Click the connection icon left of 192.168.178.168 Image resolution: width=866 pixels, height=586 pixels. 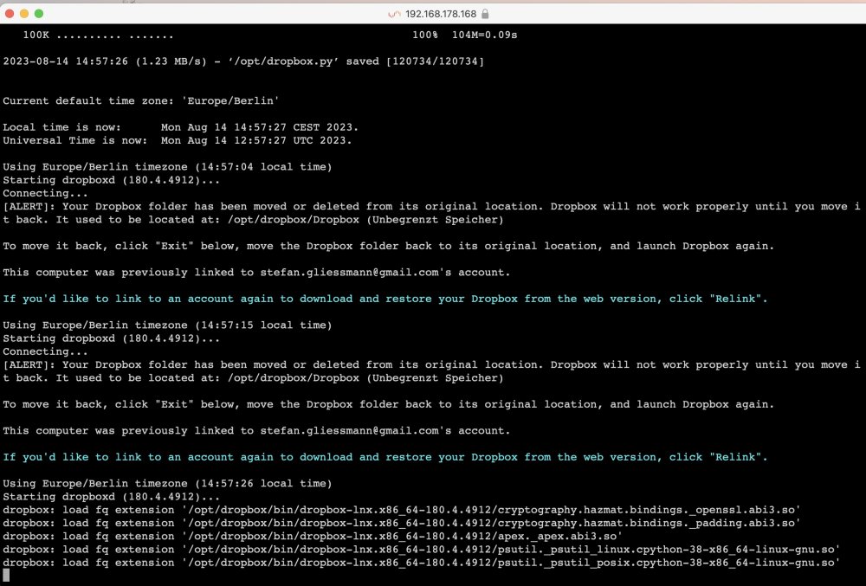394,14
